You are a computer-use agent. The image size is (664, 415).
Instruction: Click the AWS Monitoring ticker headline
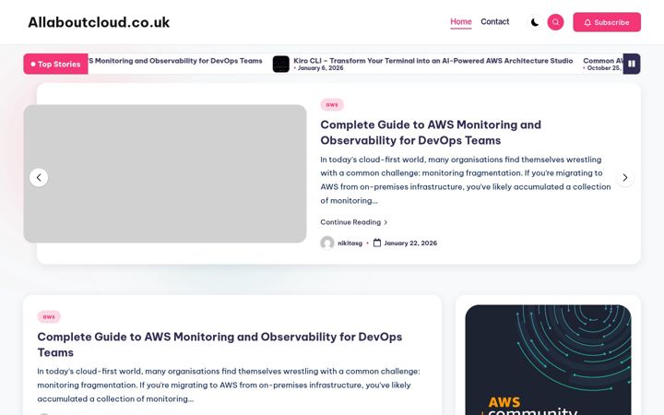tap(175, 61)
